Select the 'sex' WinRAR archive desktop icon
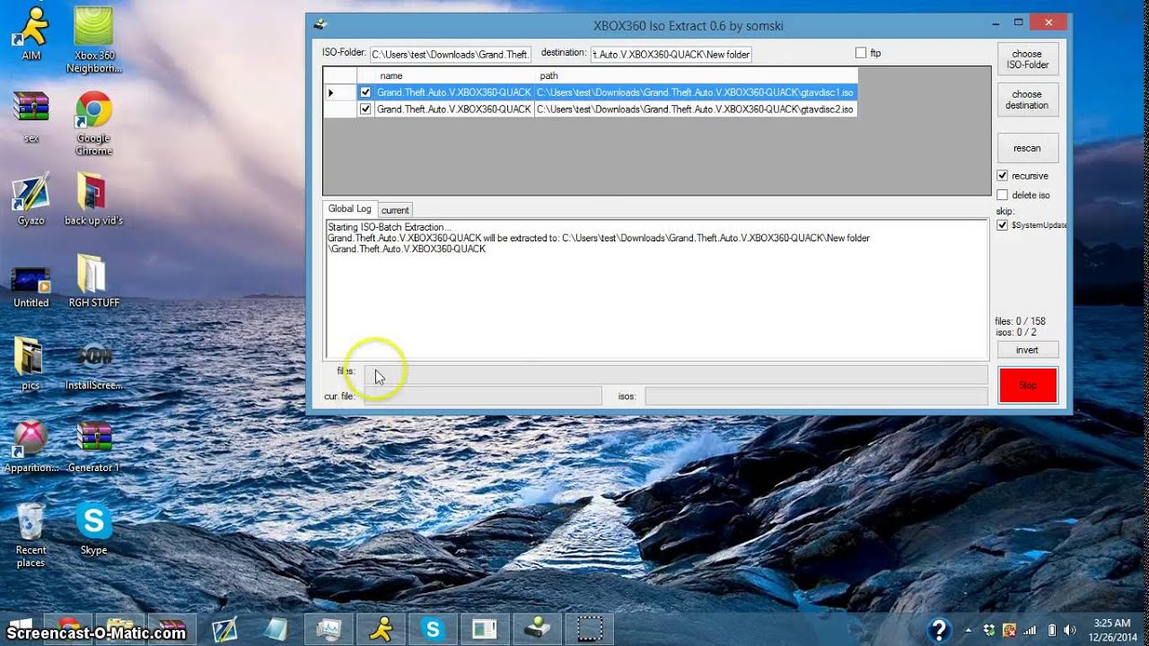The image size is (1149, 646). pyautogui.click(x=31, y=116)
